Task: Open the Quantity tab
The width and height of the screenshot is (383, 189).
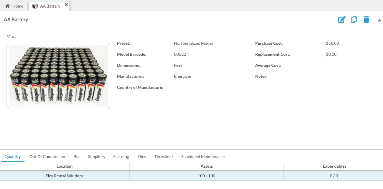Action: 12,157
